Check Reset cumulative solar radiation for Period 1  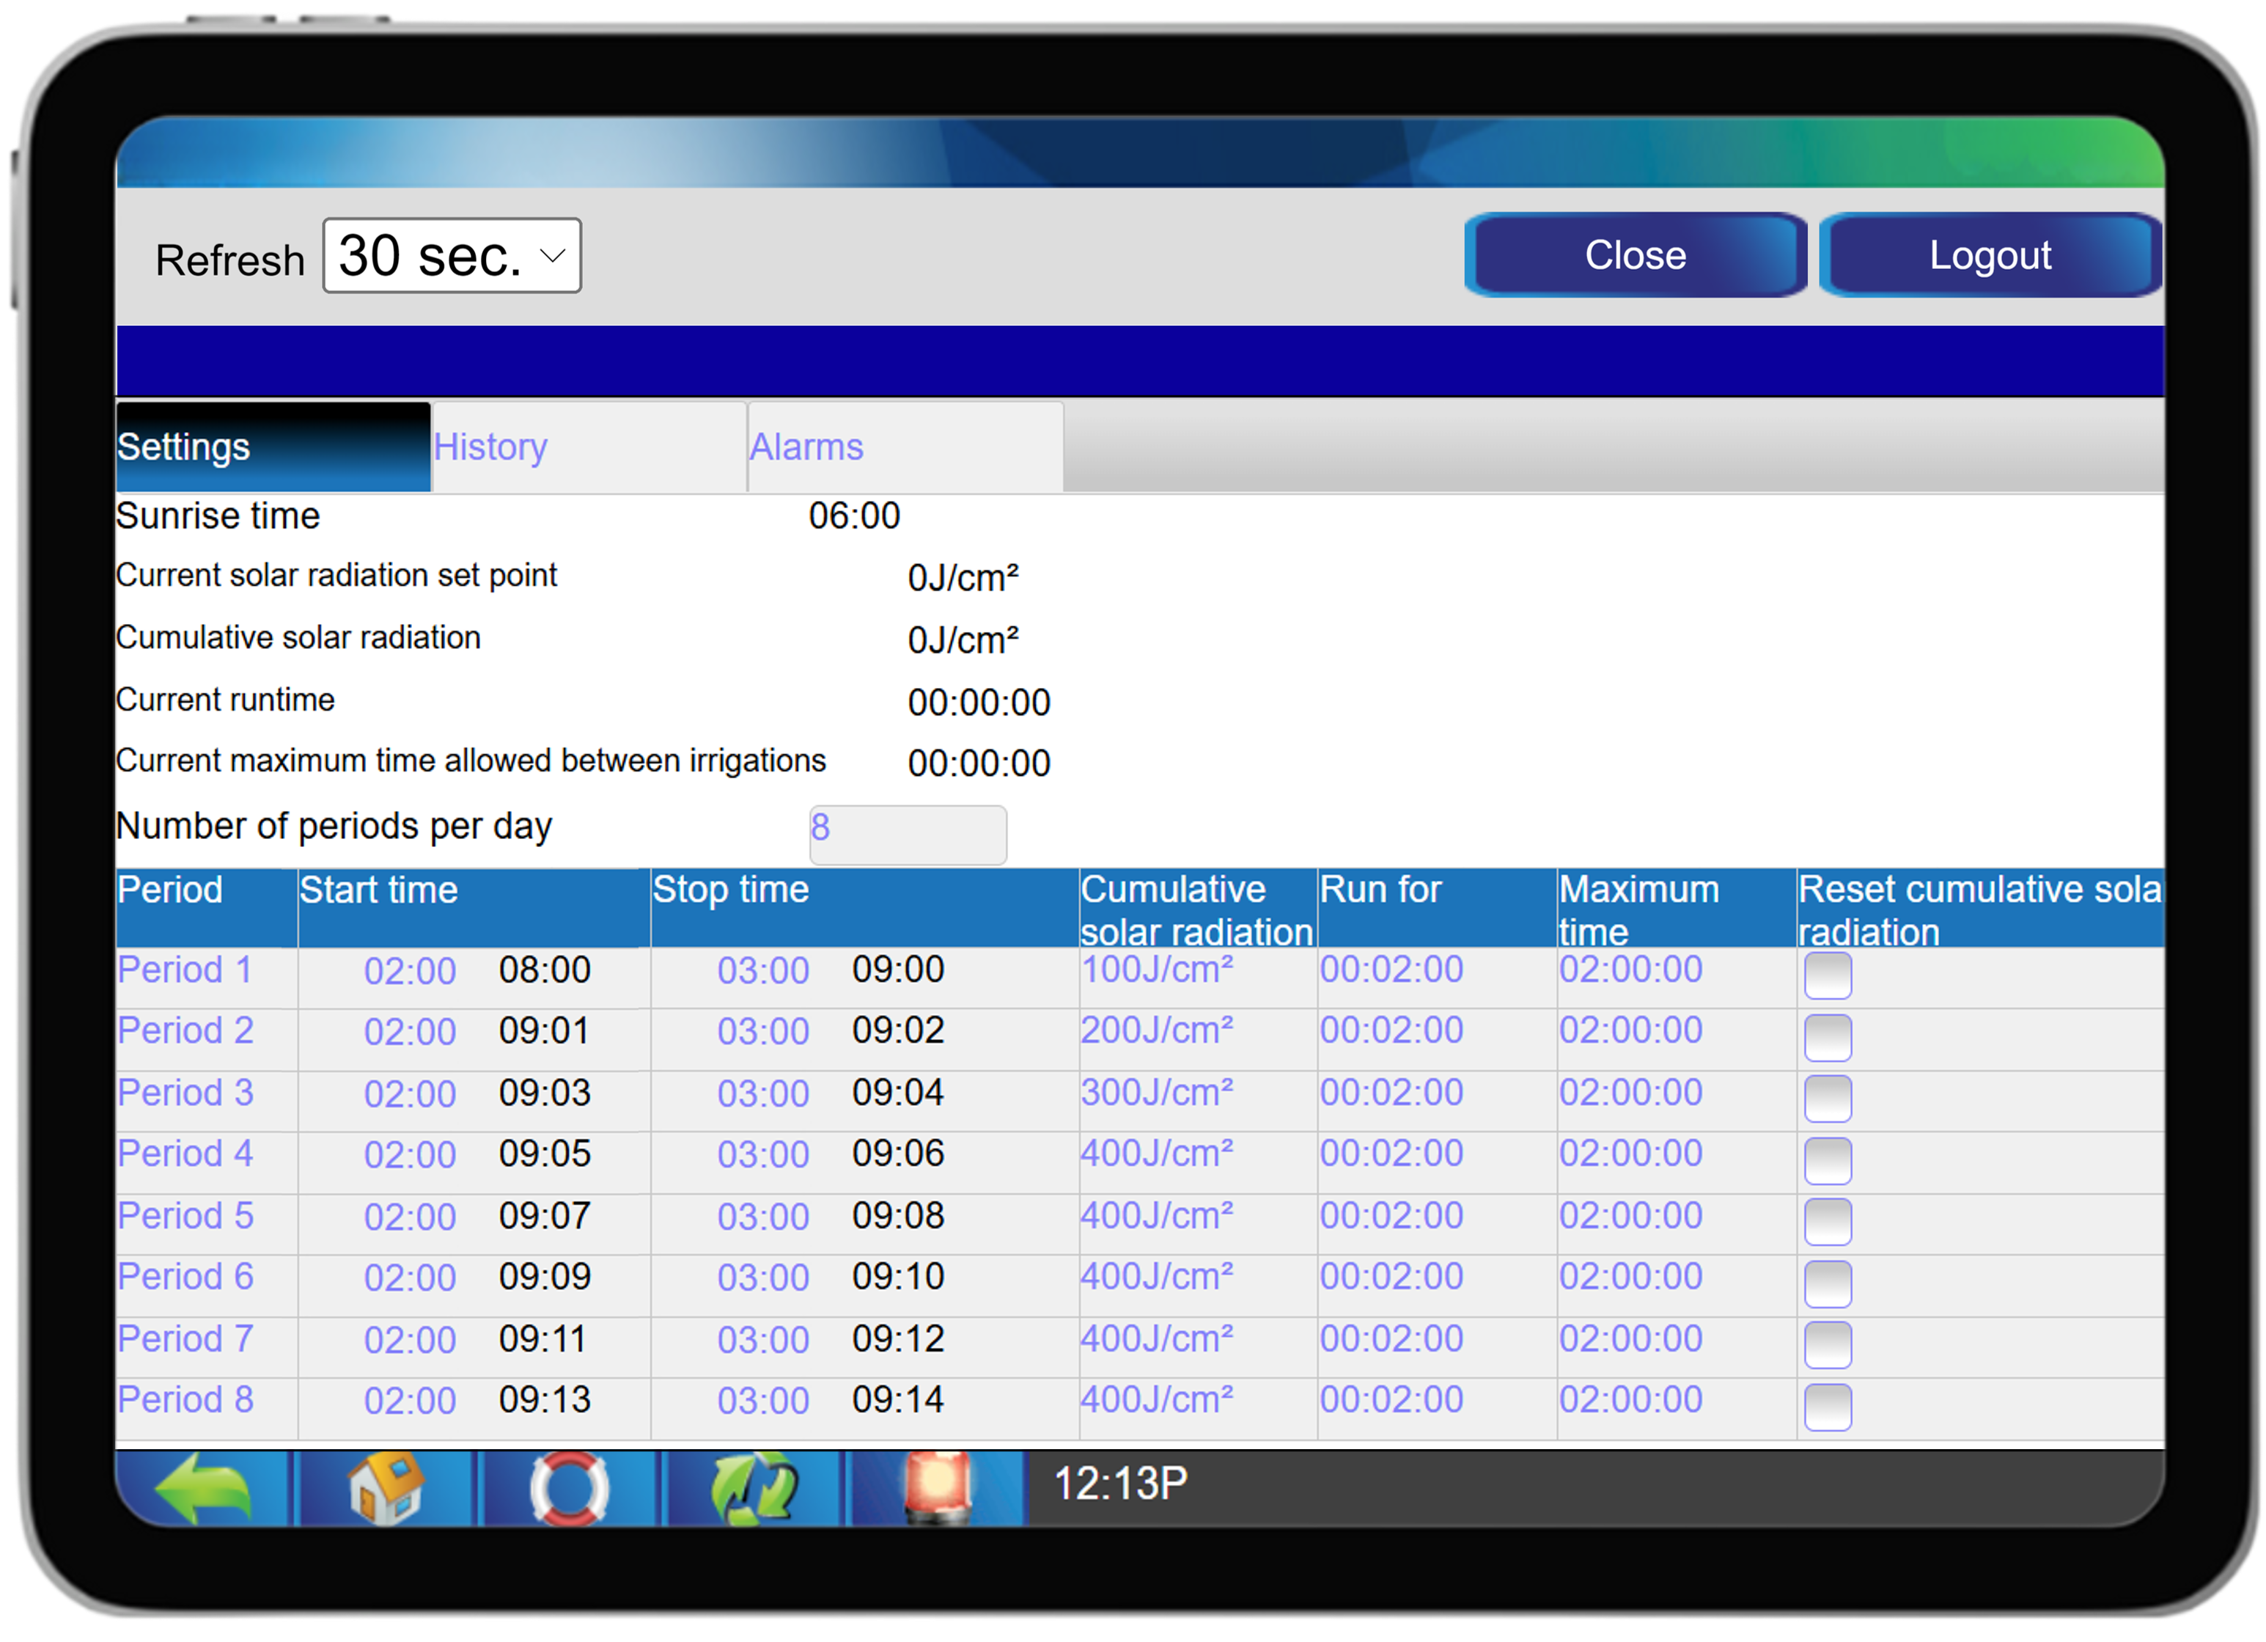(1828, 975)
